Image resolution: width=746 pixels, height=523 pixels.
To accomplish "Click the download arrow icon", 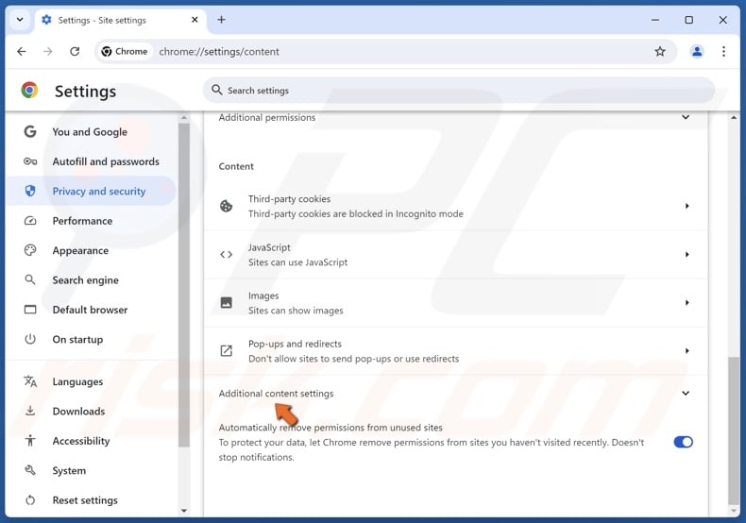I will coord(30,411).
